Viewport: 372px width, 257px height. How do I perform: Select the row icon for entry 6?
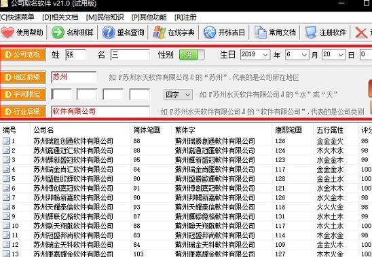point(6,188)
